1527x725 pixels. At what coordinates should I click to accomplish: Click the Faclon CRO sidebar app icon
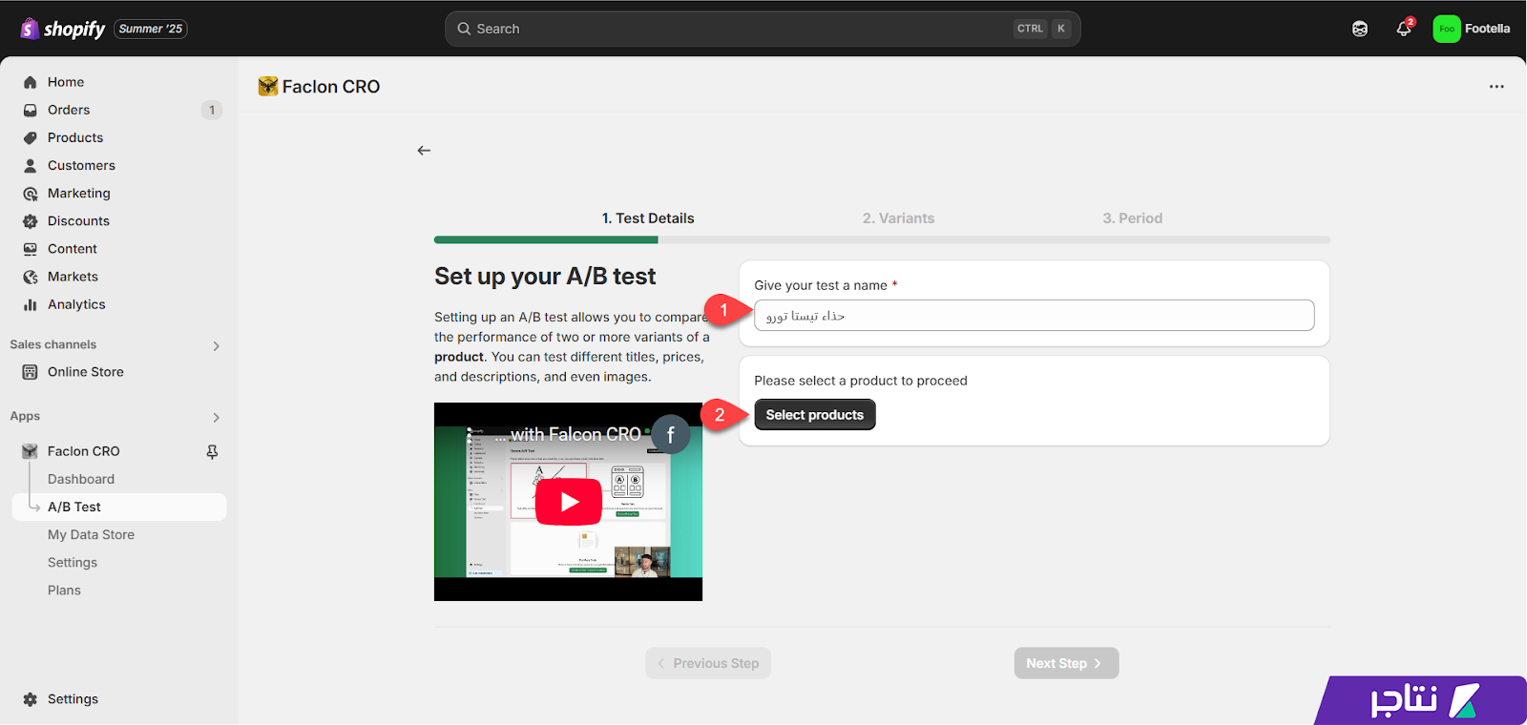(31, 451)
